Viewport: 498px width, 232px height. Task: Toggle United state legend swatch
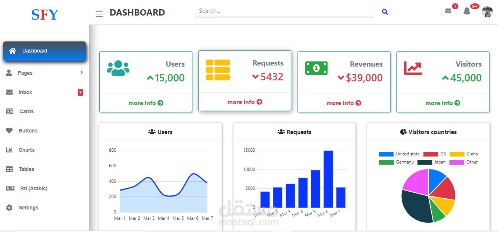tap(386, 154)
